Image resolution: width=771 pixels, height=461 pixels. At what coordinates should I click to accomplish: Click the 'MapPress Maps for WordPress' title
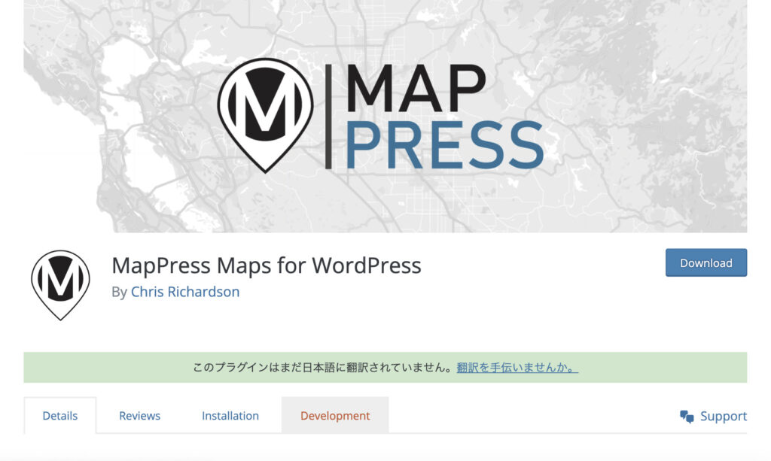(x=266, y=265)
